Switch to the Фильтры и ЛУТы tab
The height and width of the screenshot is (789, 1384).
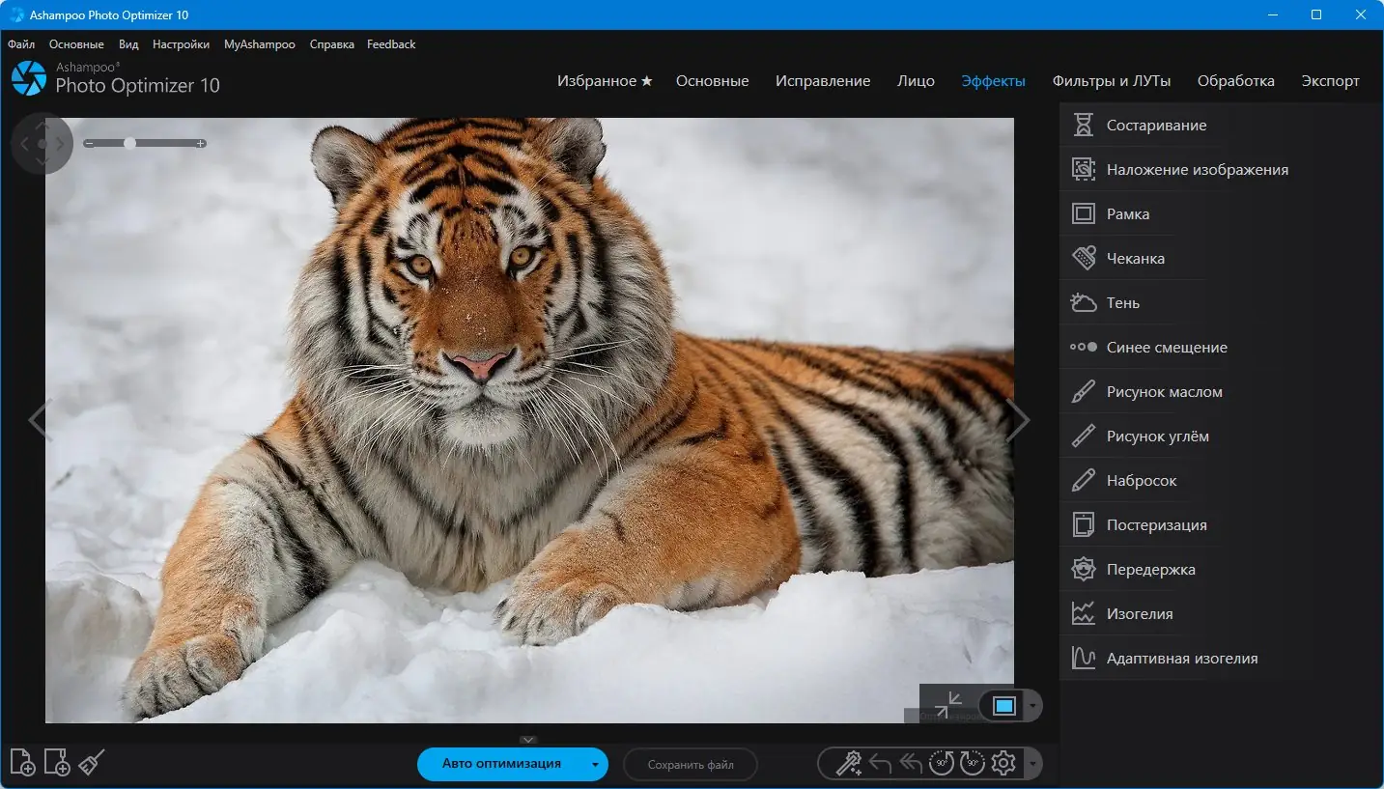tap(1111, 81)
